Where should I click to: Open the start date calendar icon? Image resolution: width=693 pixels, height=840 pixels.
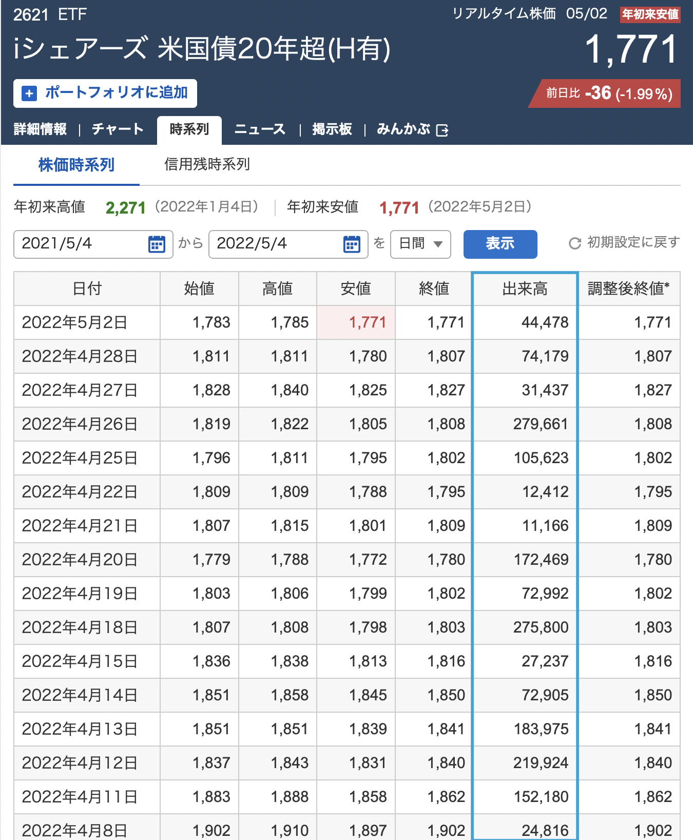pyautogui.click(x=157, y=244)
